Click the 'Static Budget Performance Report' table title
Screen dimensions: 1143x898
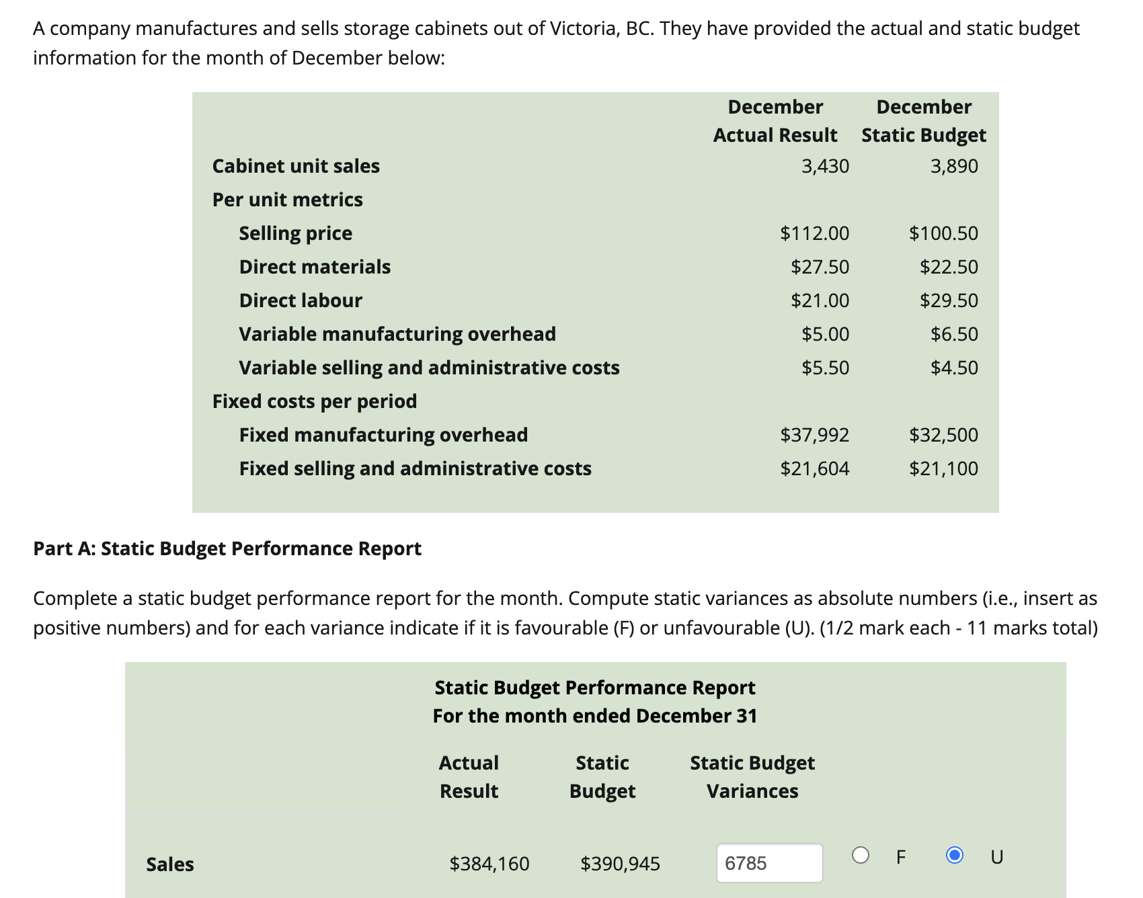[595, 688]
